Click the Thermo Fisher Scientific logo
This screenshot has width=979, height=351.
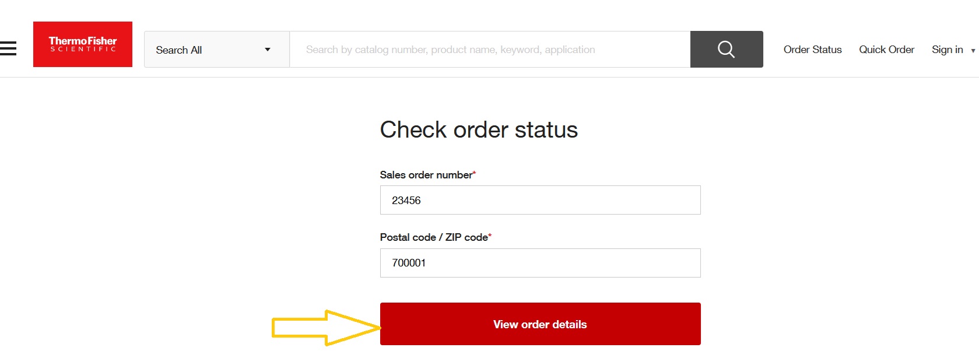click(83, 44)
